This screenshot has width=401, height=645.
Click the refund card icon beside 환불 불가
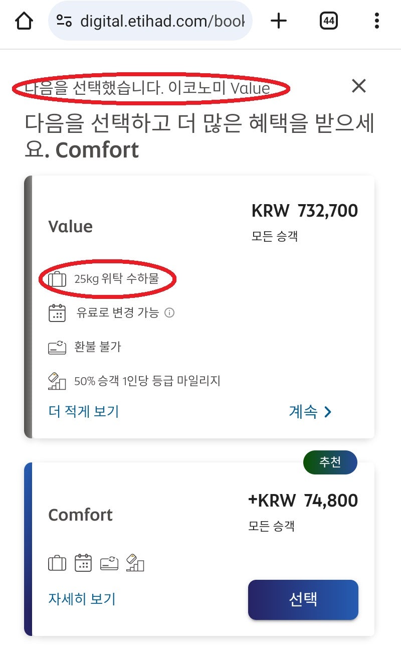tap(59, 347)
